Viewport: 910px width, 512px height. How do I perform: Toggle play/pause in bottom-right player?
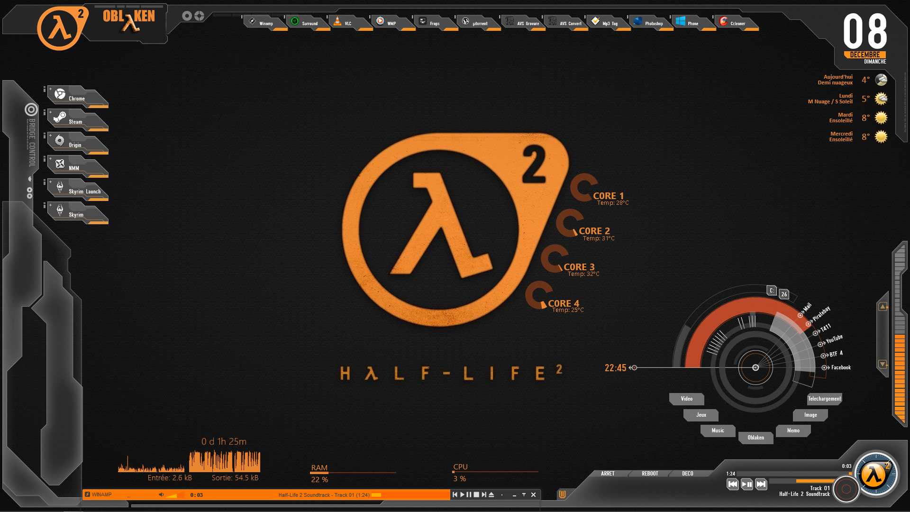747,484
